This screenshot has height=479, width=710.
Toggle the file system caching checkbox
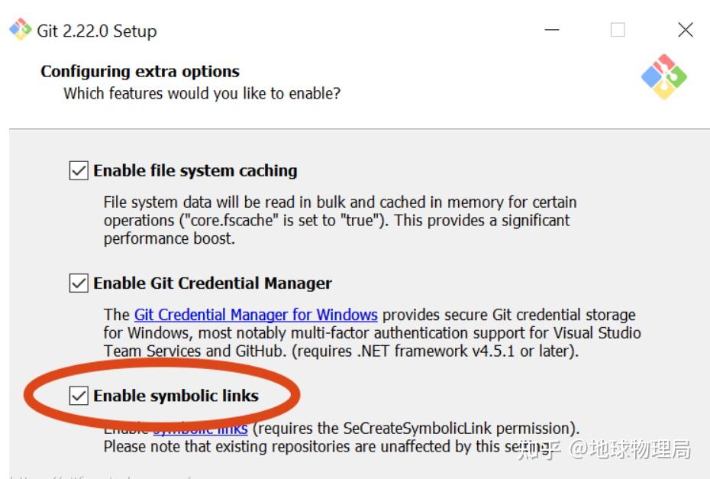tap(79, 171)
